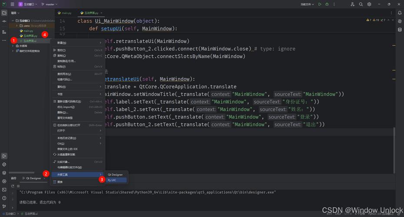
Task: Open the Python Packages layers icon
Action: pos(4,173)
